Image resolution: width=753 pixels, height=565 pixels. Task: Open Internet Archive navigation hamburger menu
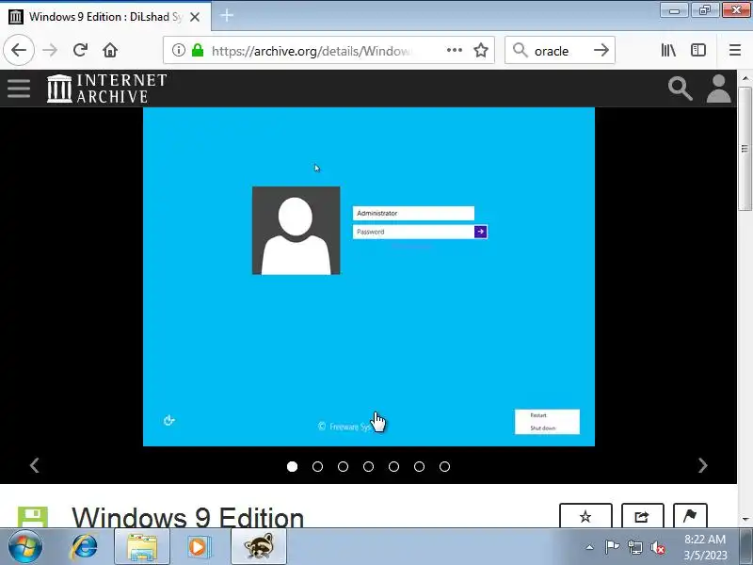click(x=19, y=89)
